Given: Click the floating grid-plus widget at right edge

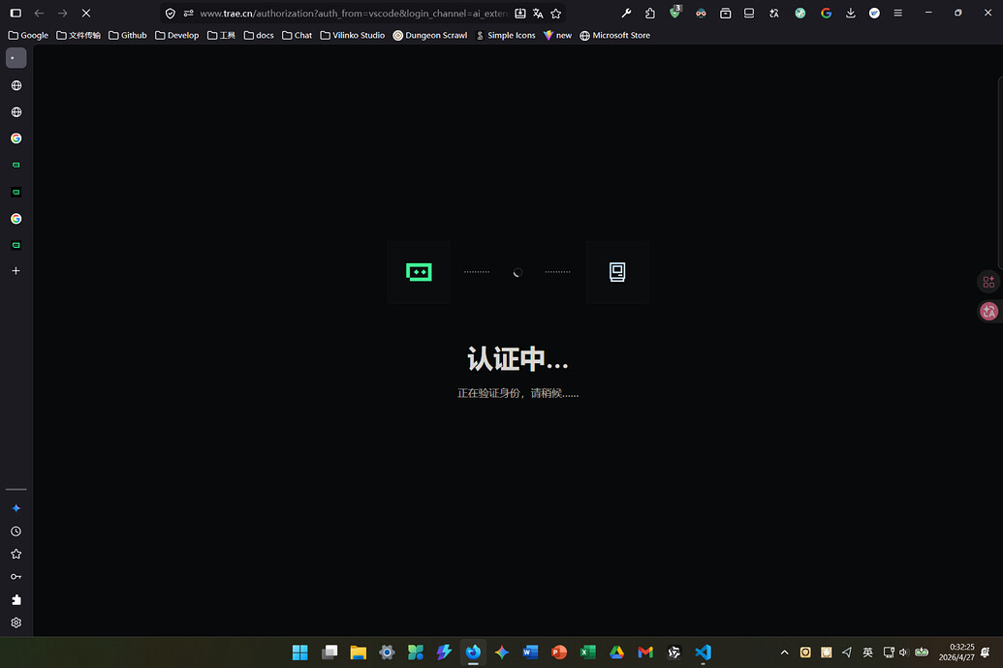Looking at the screenshot, I should [x=988, y=282].
